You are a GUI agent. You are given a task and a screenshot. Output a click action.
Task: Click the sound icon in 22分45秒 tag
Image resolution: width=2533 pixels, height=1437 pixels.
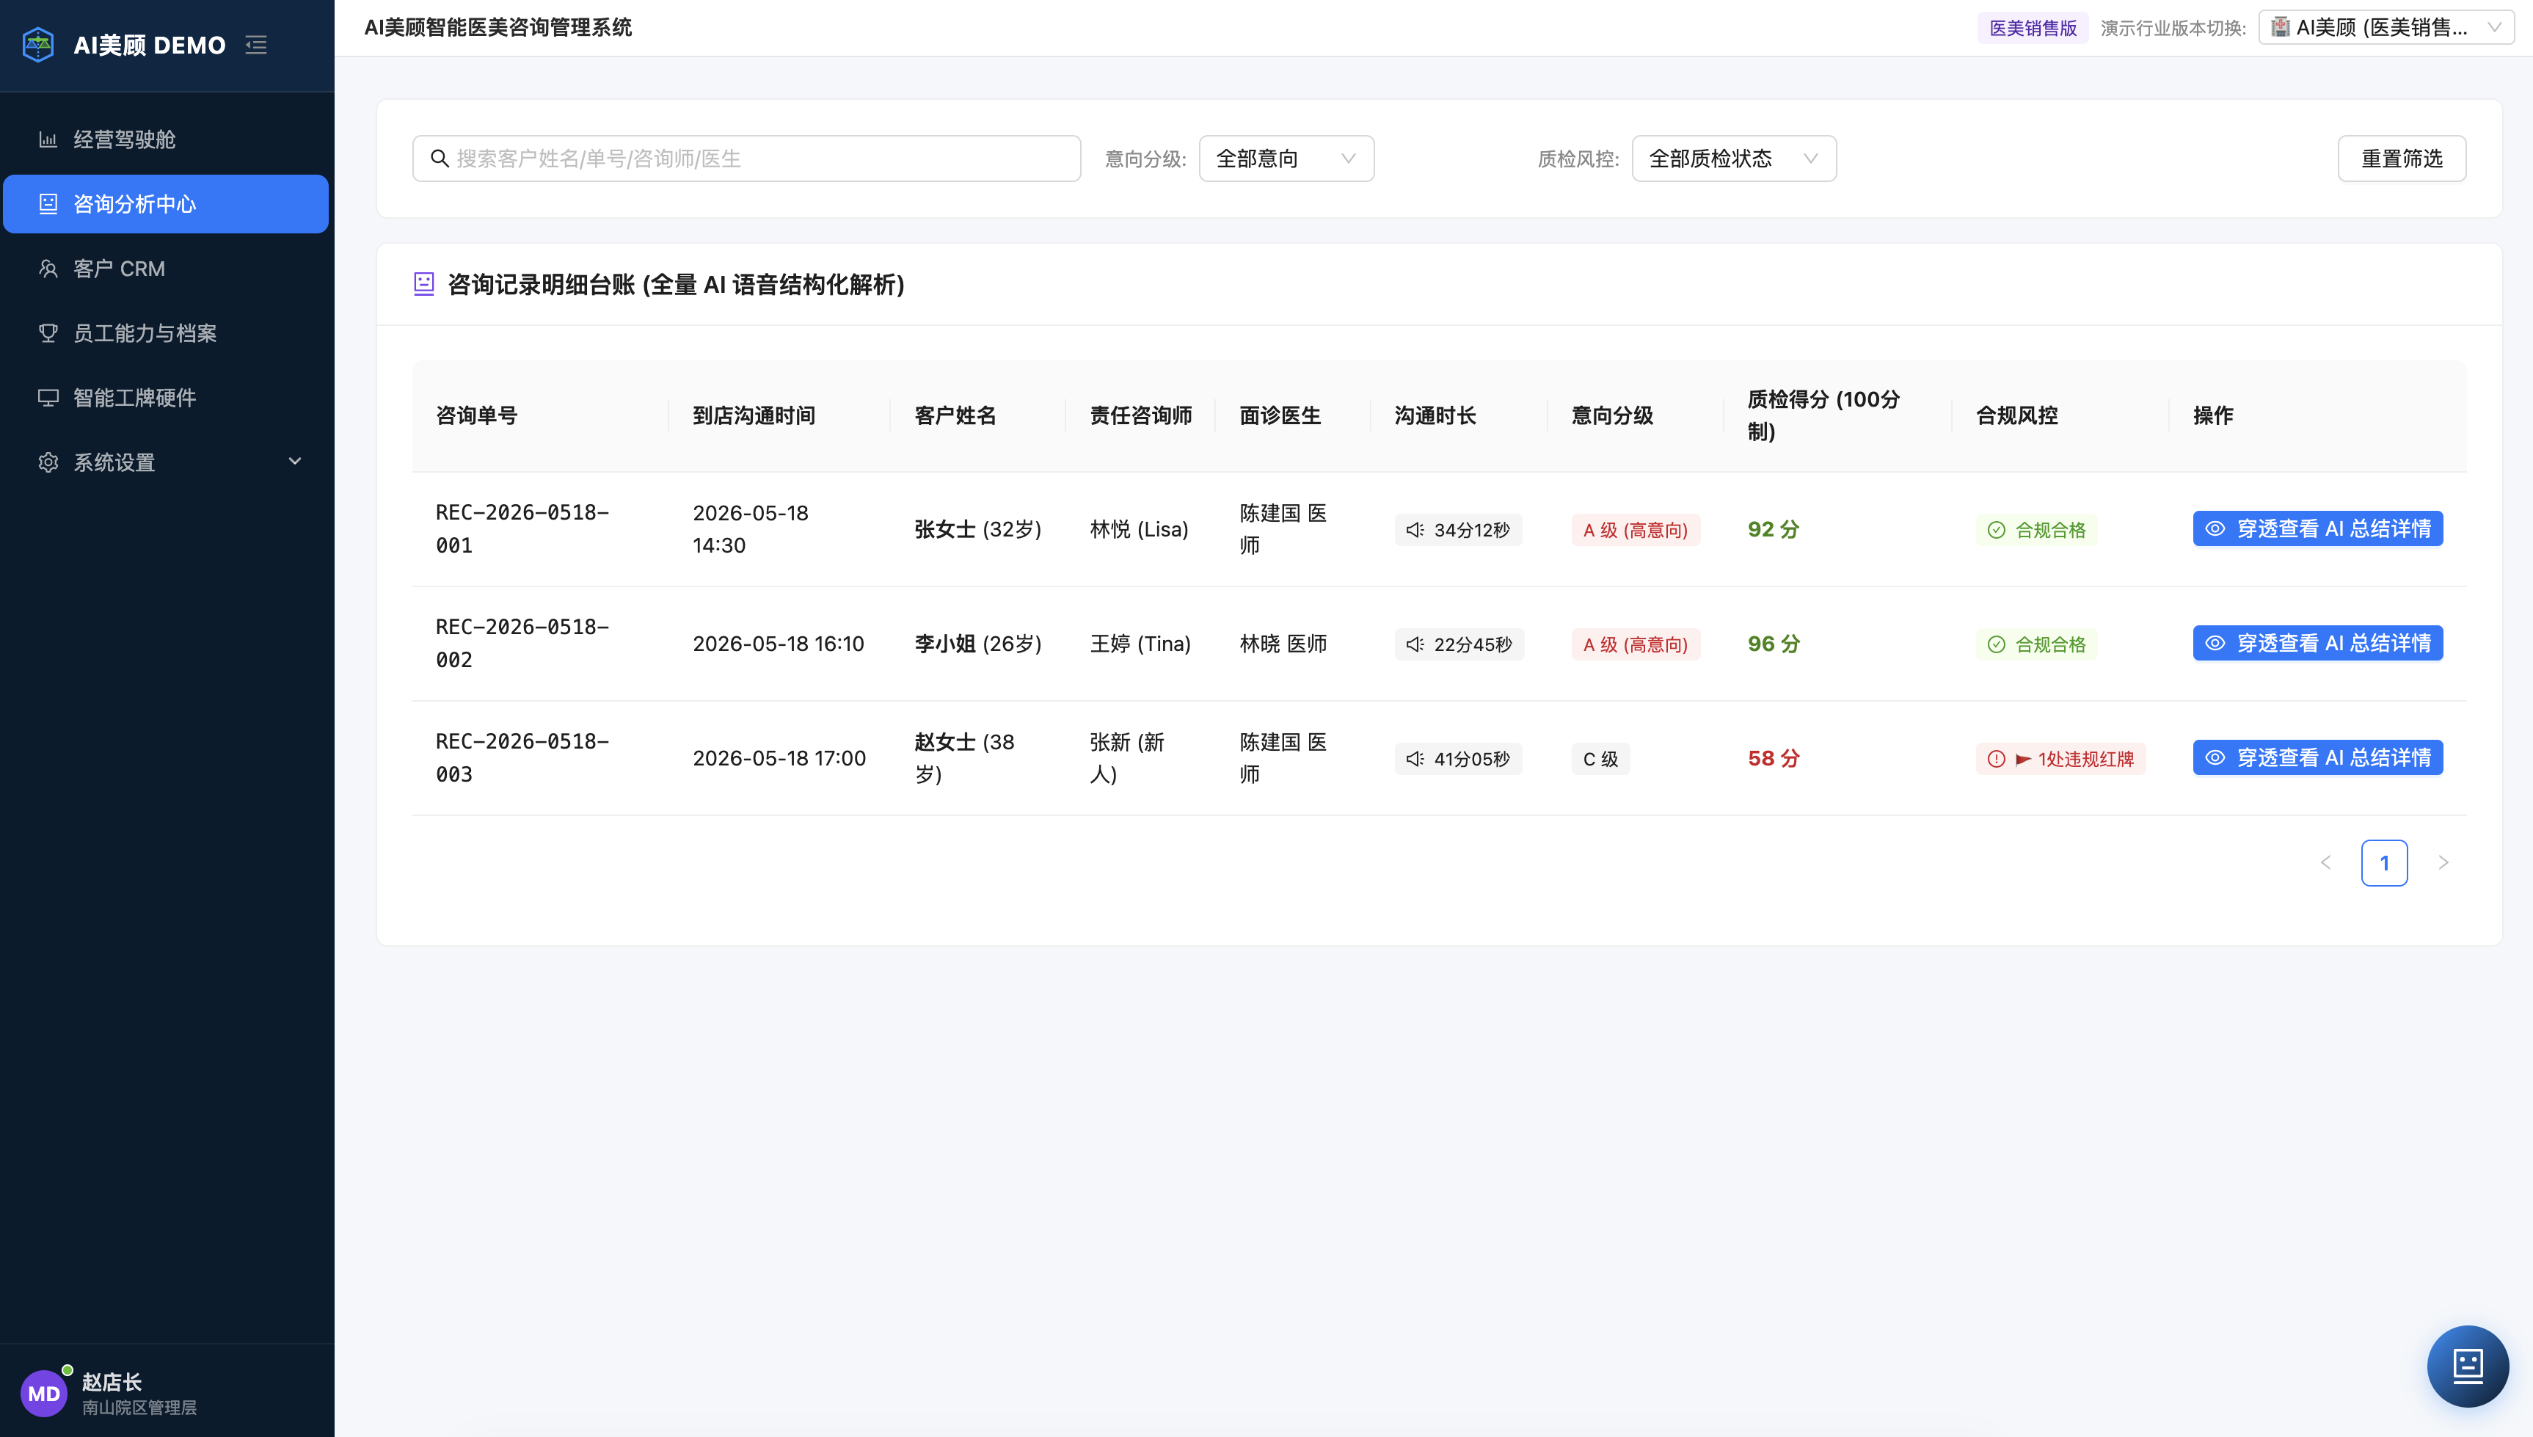click(1415, 644)
